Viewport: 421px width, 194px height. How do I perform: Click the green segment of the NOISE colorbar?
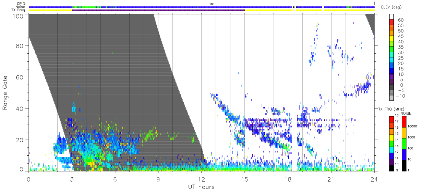point(404,143)
